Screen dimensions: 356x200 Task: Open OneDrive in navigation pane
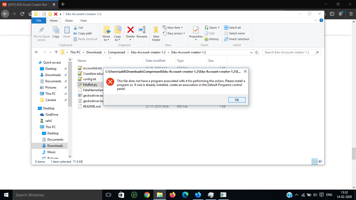point(52,115)
